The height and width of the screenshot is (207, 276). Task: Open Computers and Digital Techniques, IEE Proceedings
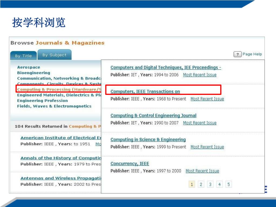(x=166, y=67)
